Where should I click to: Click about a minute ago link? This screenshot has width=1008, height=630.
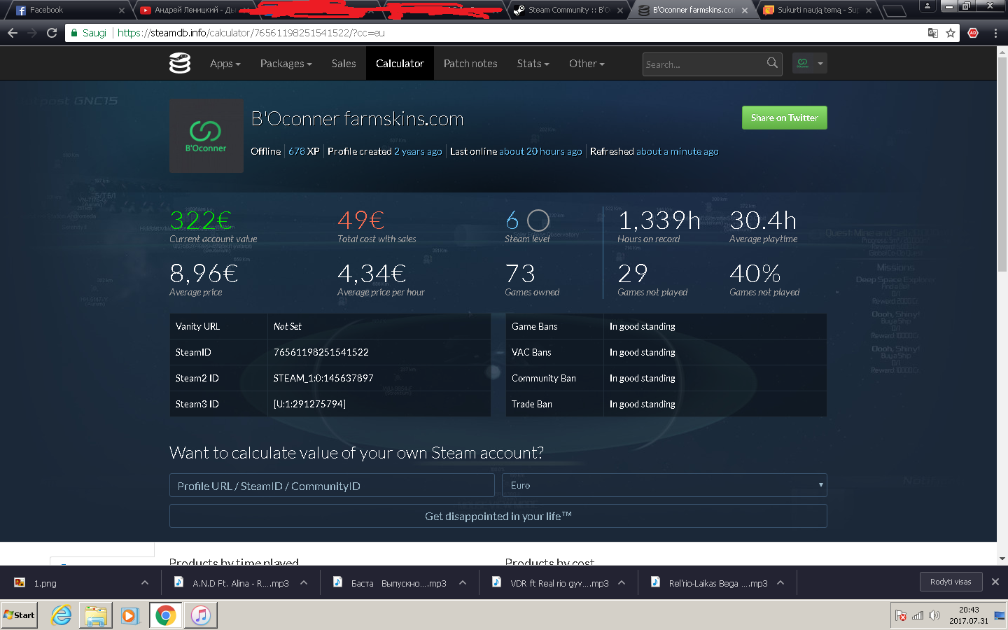pyautogui.click(x=677, y=151)
